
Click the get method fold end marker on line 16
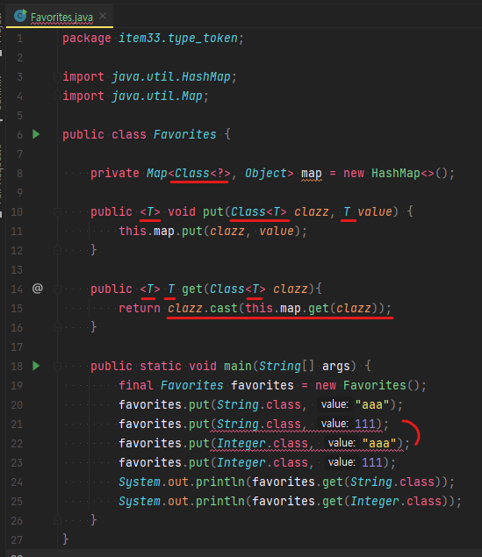(x=57, y=327)
